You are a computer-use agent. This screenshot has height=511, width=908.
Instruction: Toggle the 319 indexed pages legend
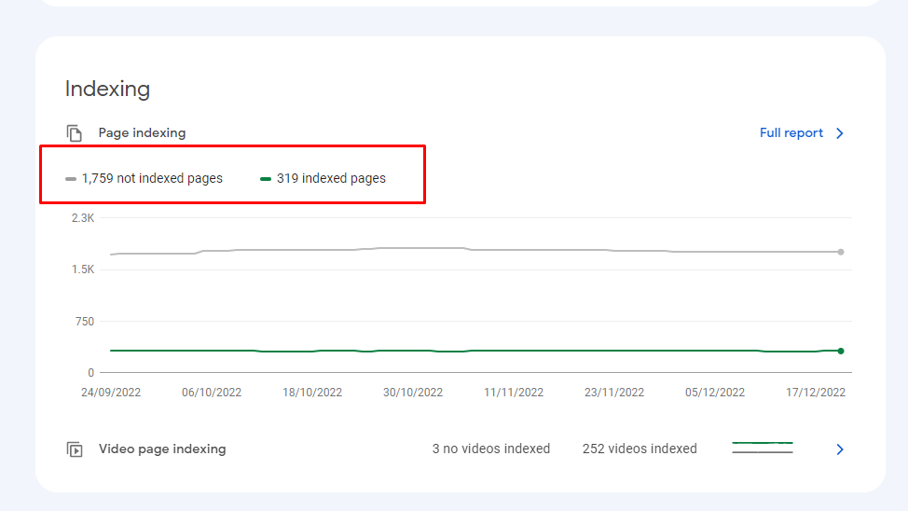pos(323,178)
